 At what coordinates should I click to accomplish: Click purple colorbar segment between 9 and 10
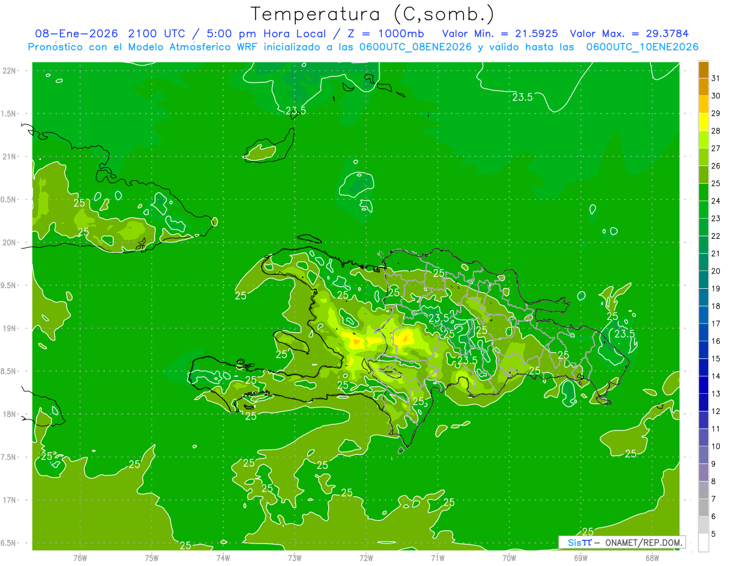703,455
